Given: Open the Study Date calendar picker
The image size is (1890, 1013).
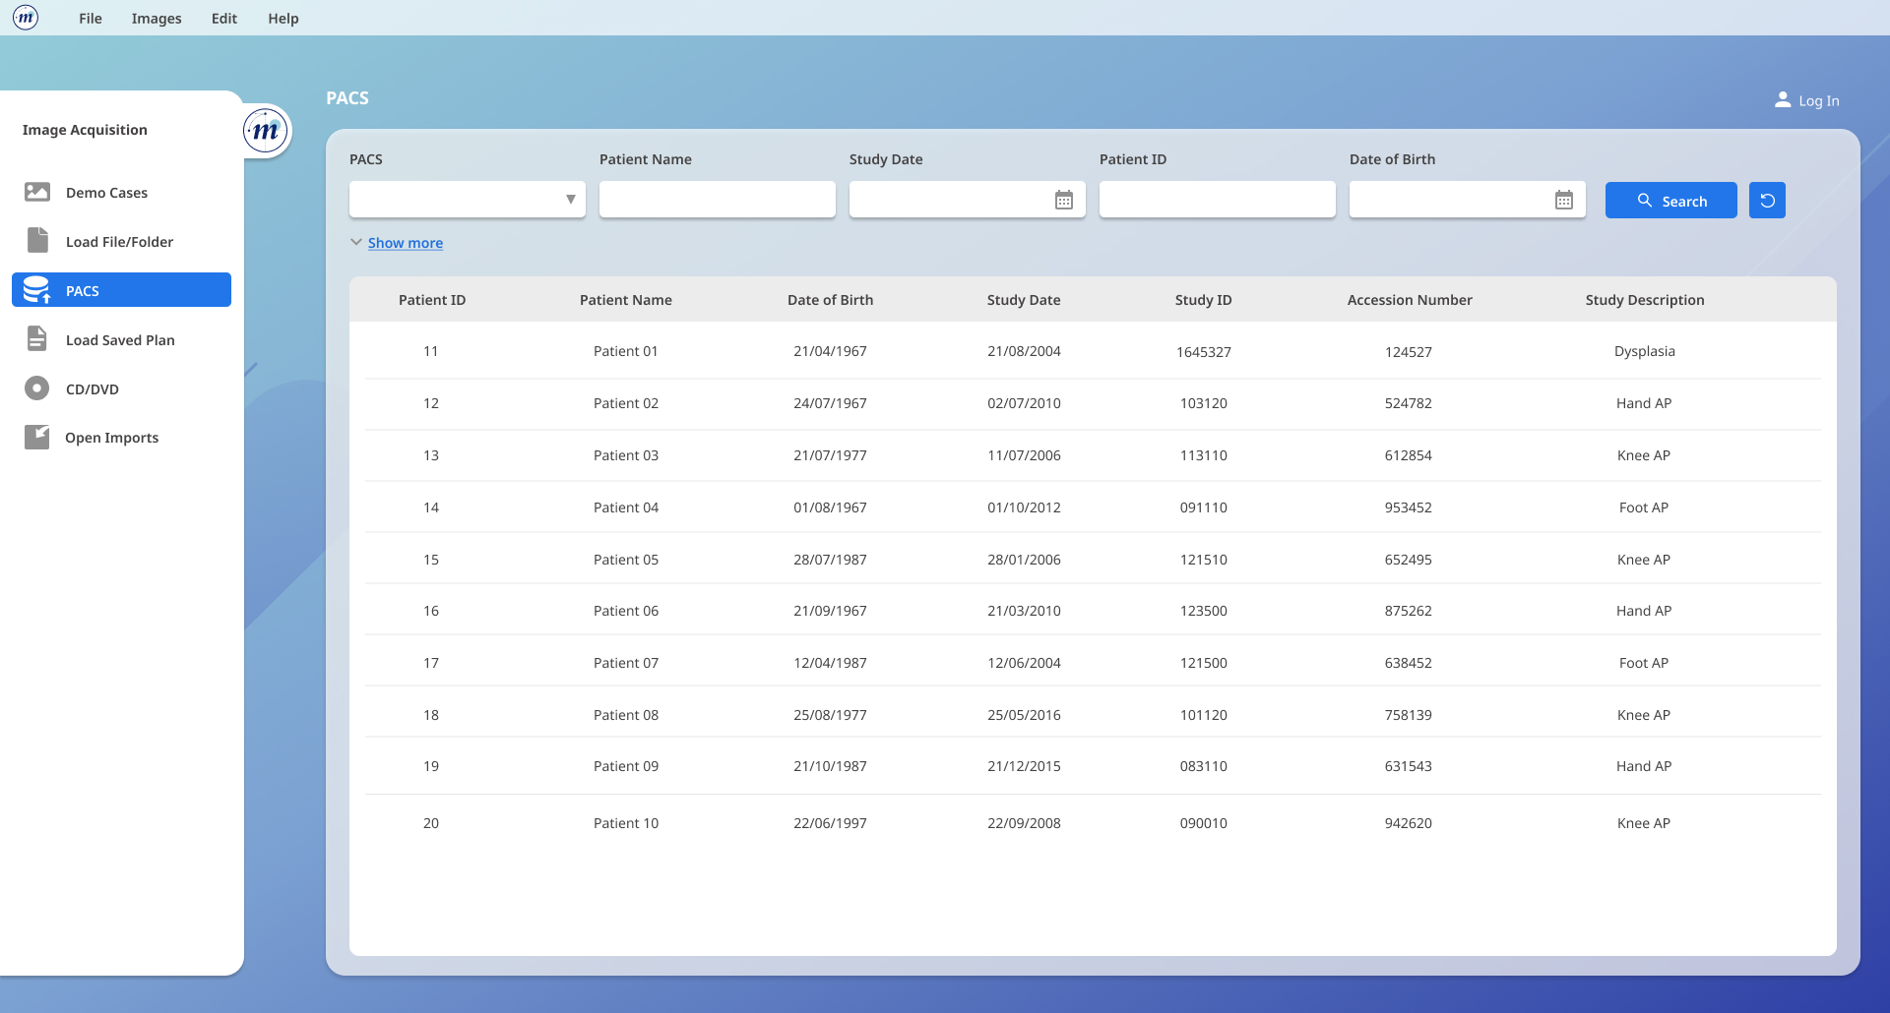Looking at the screenshot, I should tap(1063, 201).
